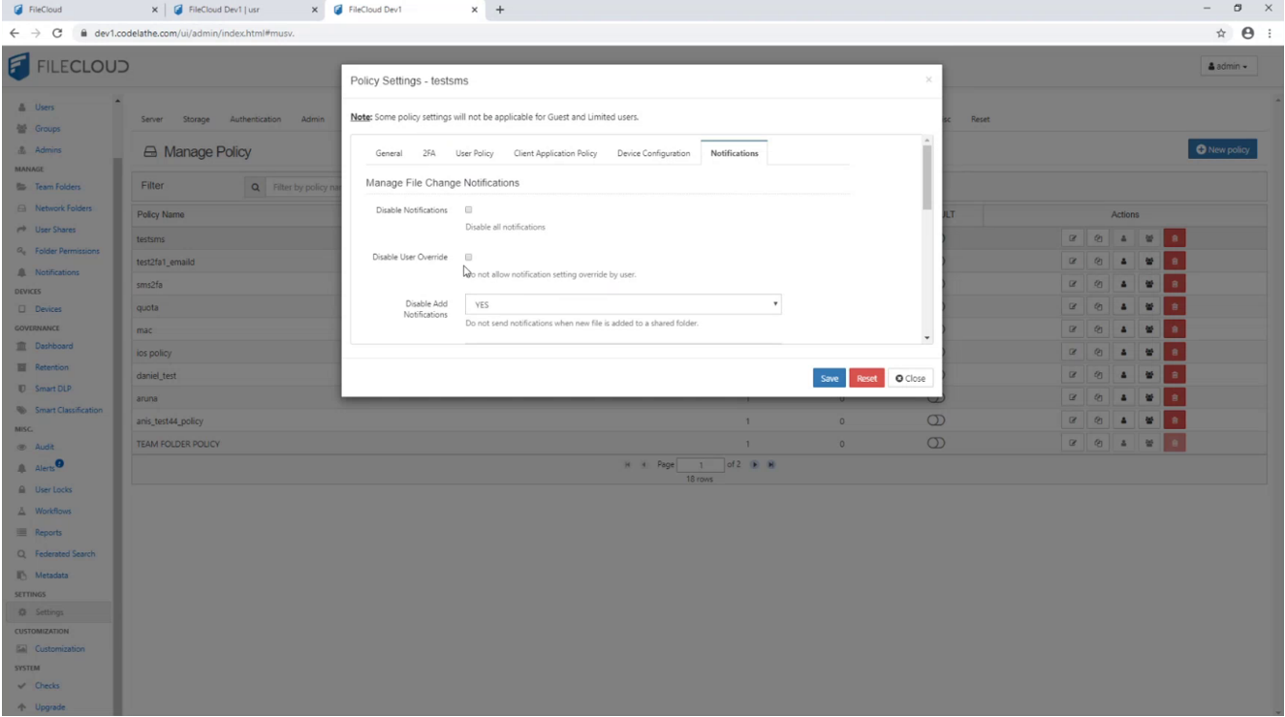Viewport: 1285px width, 717px height.
Task: Open the Disable Add Notifications dropdown
Action: pyautogui.click(x=622, y=304)
